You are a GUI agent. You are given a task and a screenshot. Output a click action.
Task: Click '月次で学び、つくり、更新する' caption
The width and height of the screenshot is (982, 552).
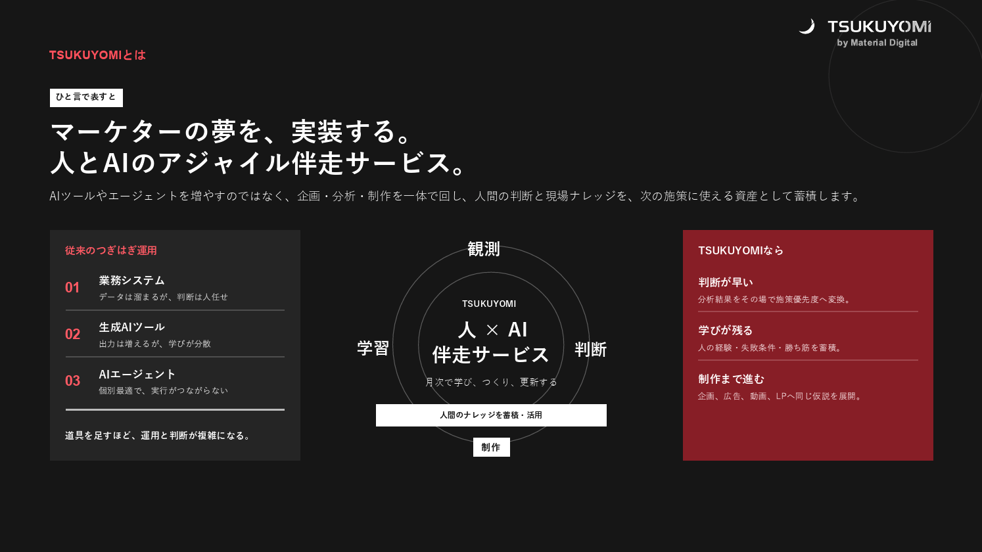(491, 382)
